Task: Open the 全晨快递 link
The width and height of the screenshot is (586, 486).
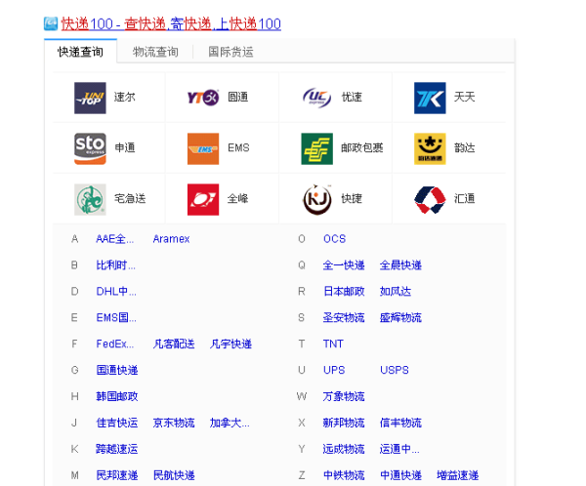Action: [400, 265]
